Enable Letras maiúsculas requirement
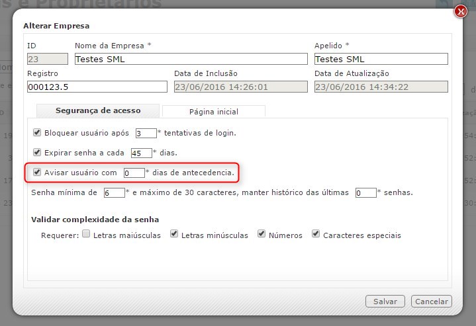This screenshot has width=476, height=326. [x=86, y=235]
